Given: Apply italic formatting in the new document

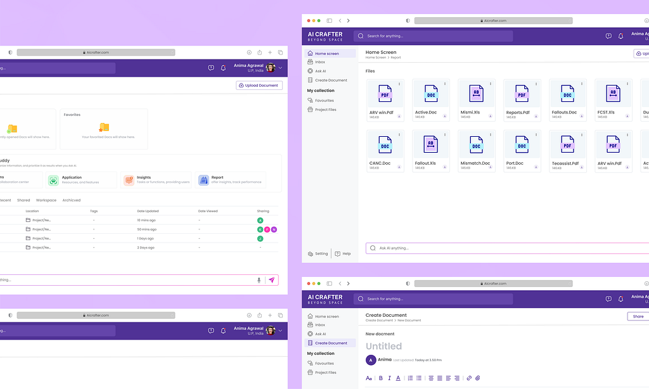Looking at the screenshot, I should point(389,378).
